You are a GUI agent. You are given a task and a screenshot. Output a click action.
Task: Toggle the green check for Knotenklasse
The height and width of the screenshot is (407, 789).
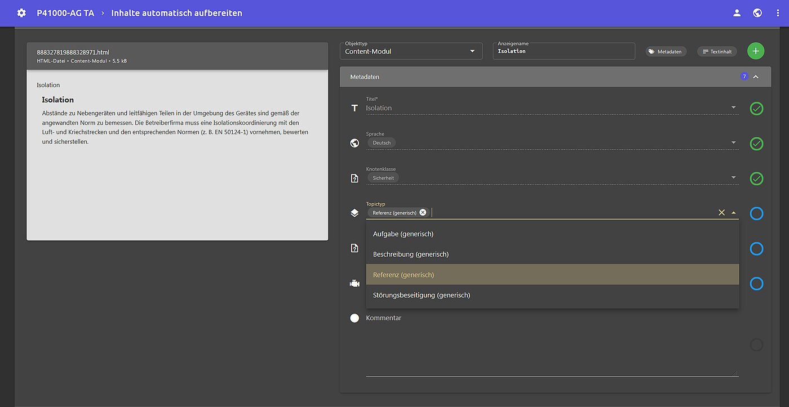[x=756, y=178]
